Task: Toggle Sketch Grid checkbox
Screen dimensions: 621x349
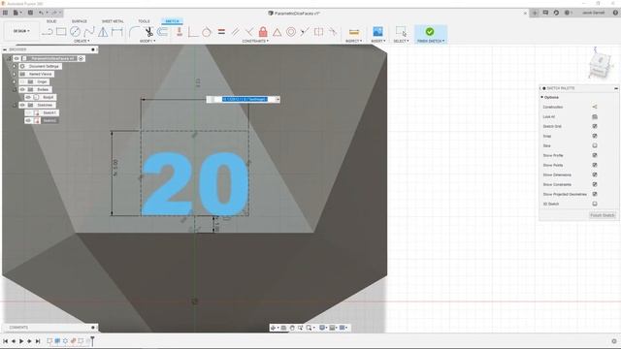Action: click(x=595, y=126)
